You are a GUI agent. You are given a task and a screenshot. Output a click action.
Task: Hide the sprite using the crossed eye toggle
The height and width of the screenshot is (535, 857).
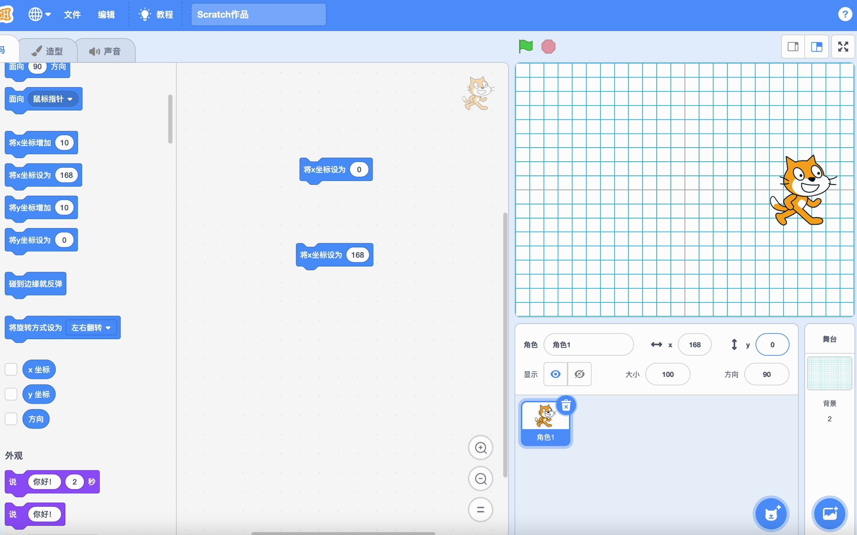coord(579,374)
